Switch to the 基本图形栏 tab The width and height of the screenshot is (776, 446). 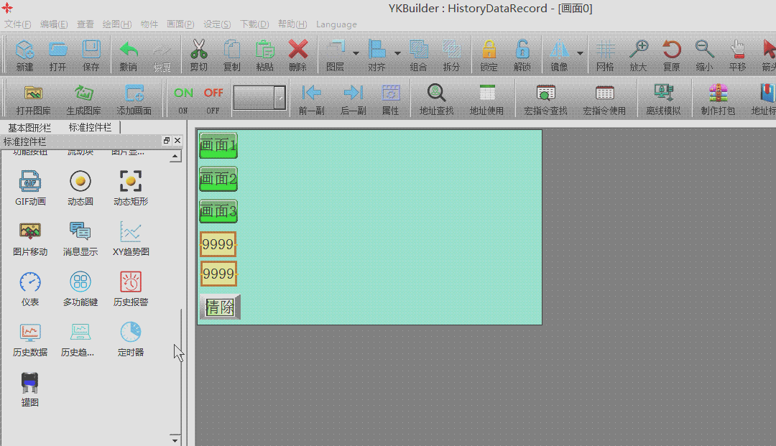(29, 127)
